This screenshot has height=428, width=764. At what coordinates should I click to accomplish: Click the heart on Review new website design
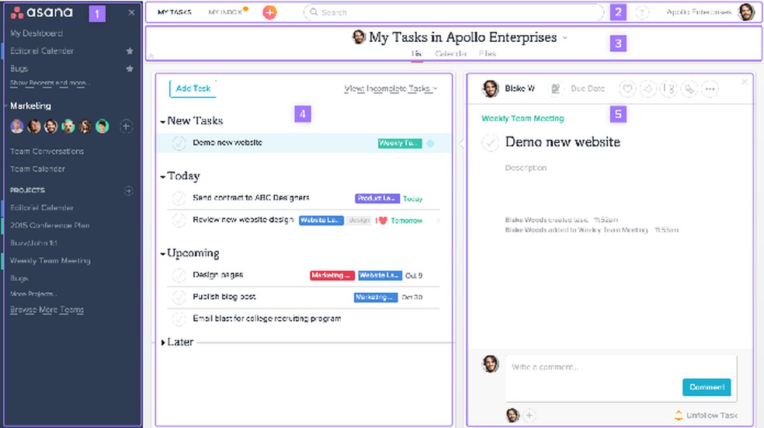tap(383, 221)
